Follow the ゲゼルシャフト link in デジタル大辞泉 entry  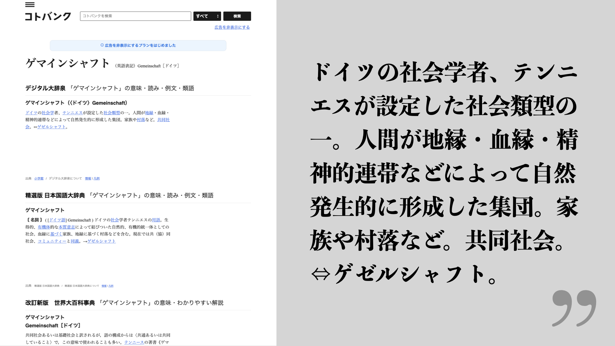[x=52, y=127]
